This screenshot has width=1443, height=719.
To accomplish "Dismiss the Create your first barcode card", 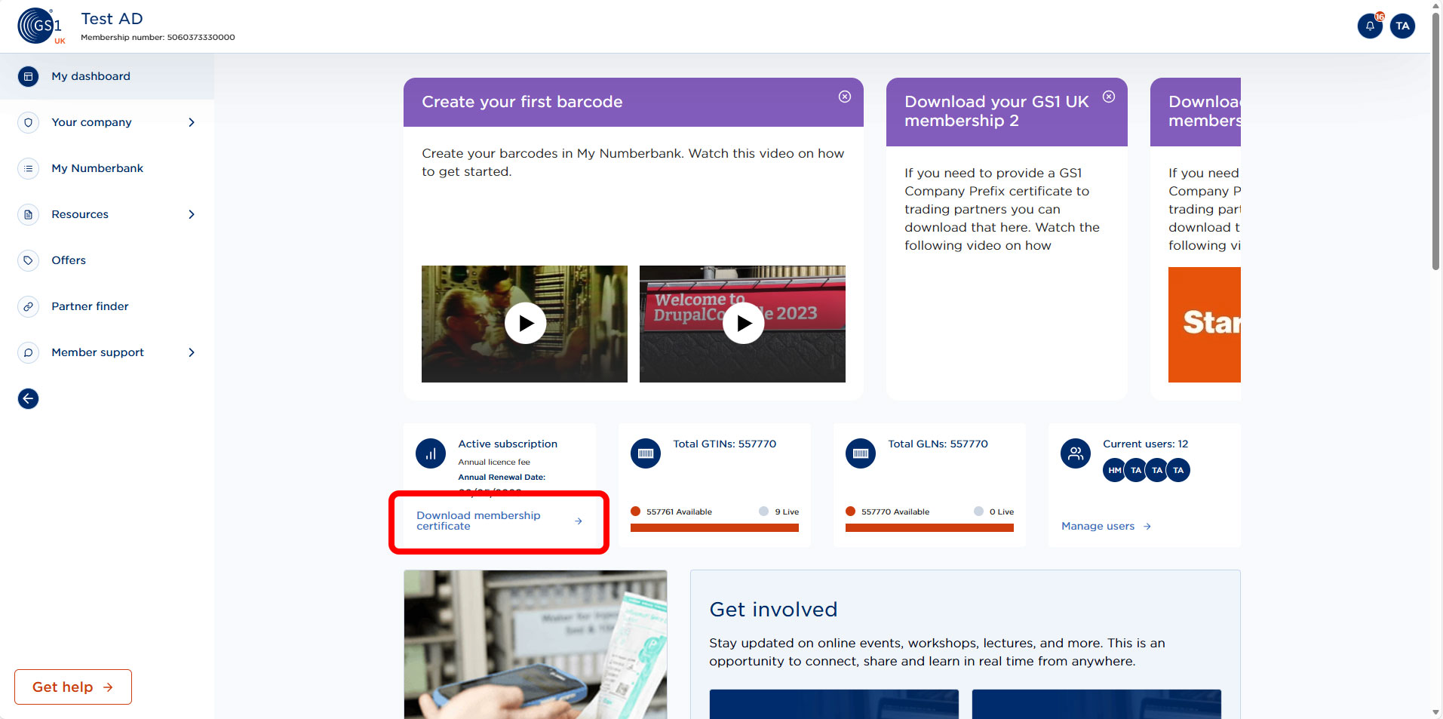I will click(844, 96).
